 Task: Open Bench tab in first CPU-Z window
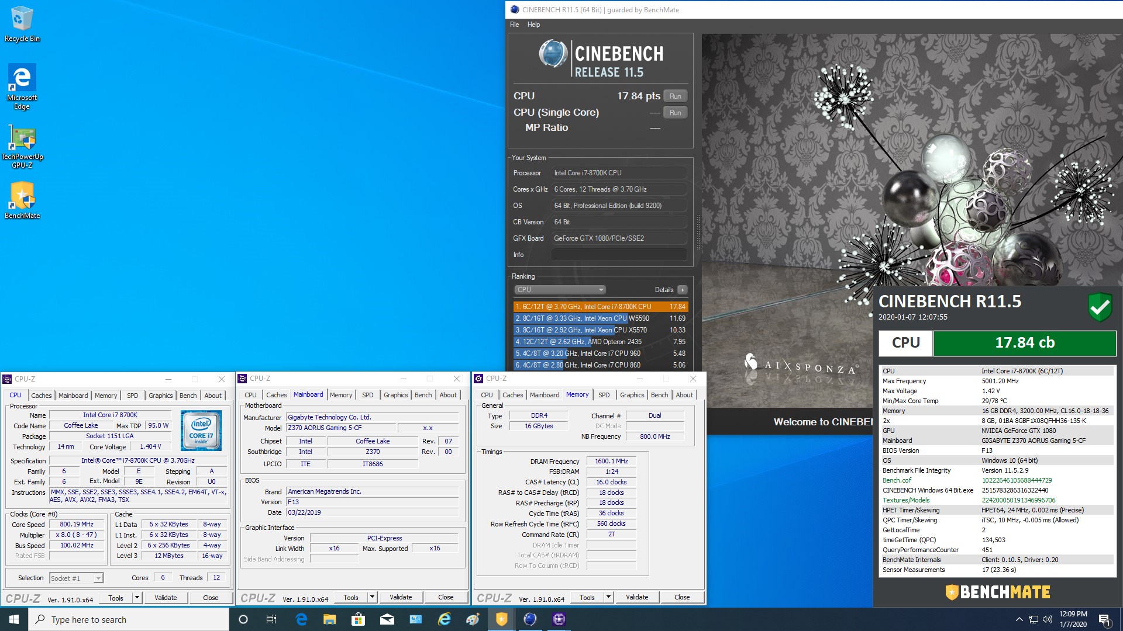[x=188, y=396]
